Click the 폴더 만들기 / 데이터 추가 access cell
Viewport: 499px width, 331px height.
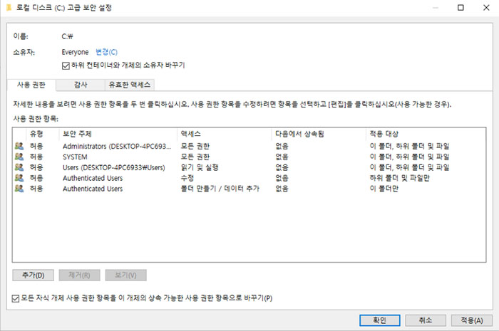coord(220,189)
